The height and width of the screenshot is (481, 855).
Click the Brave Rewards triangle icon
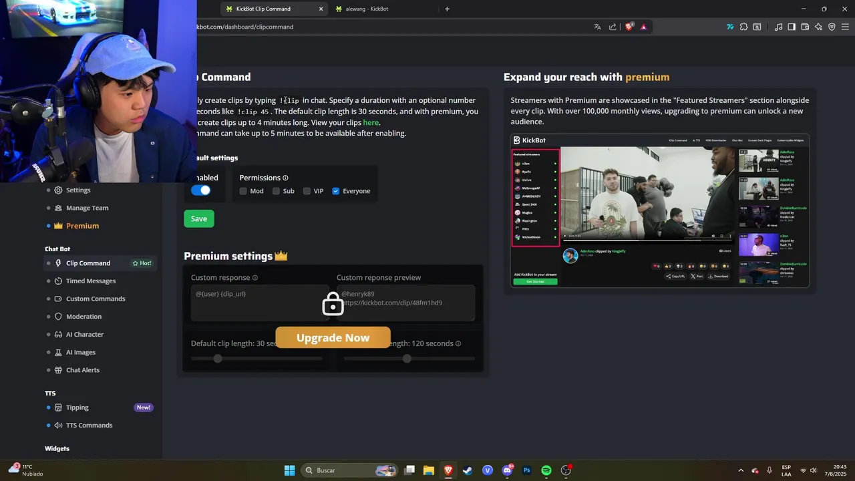[644, 27]
